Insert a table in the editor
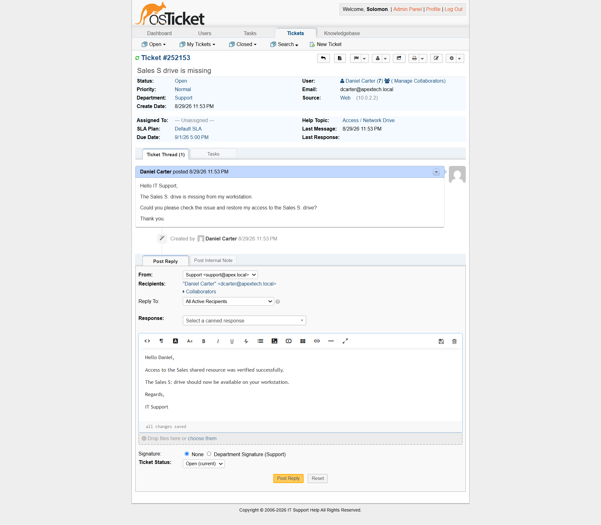Image resolution: width=601 pixels, height=525 pixels. 303,341
